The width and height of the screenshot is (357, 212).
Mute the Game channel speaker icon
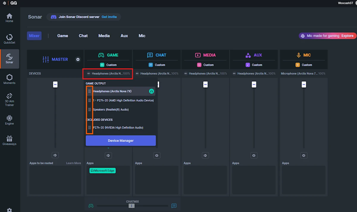coord(108,155)
